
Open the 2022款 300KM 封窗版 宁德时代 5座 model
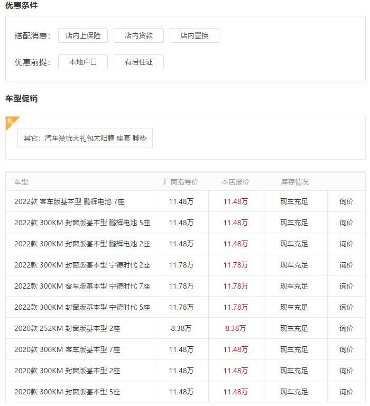tap(82, 307)
